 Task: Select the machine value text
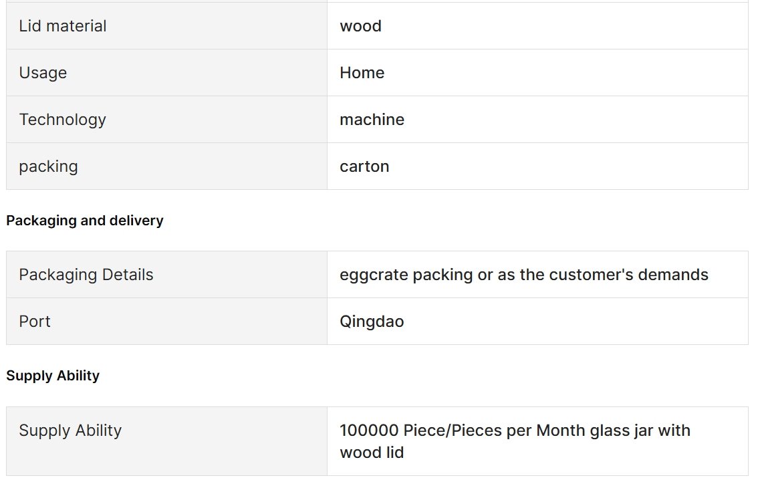372,120
